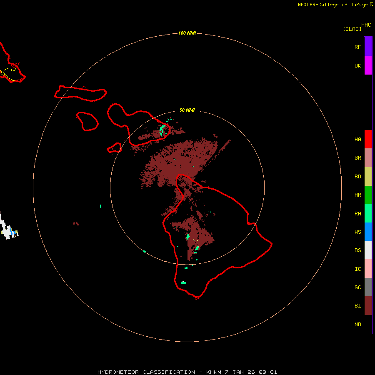The width and height of the screenshot is (375, 375).
Task: Click the GR legend color swatch
Action: click(x=368, y=158)
